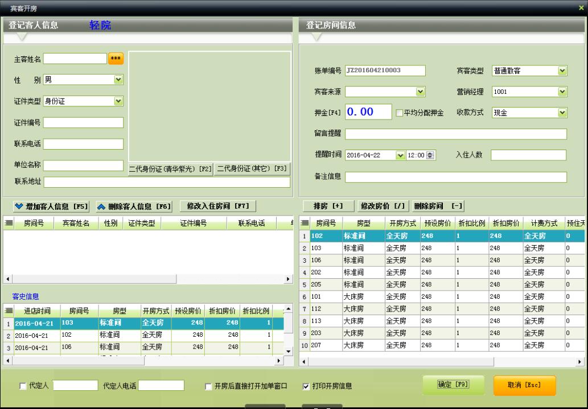The height and width of the screenshot is (409, 588).
Task: Click 排房 [+] button
Action: [328, 206]
